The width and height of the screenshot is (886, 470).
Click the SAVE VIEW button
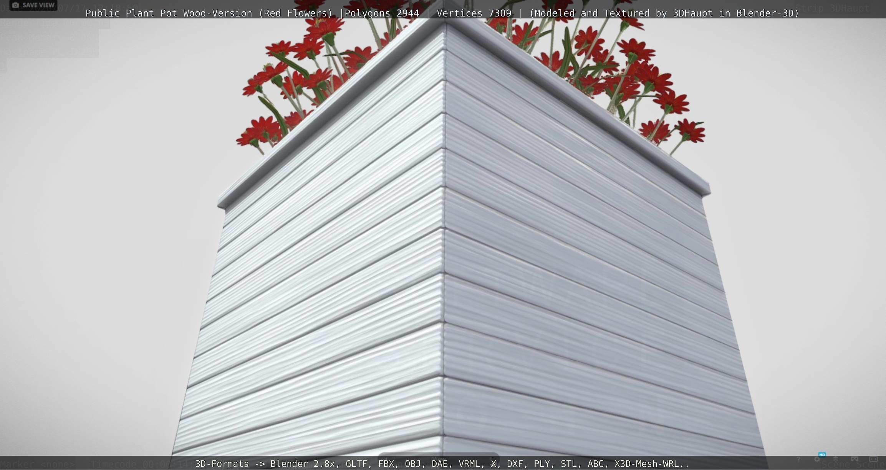click(33, 5)
